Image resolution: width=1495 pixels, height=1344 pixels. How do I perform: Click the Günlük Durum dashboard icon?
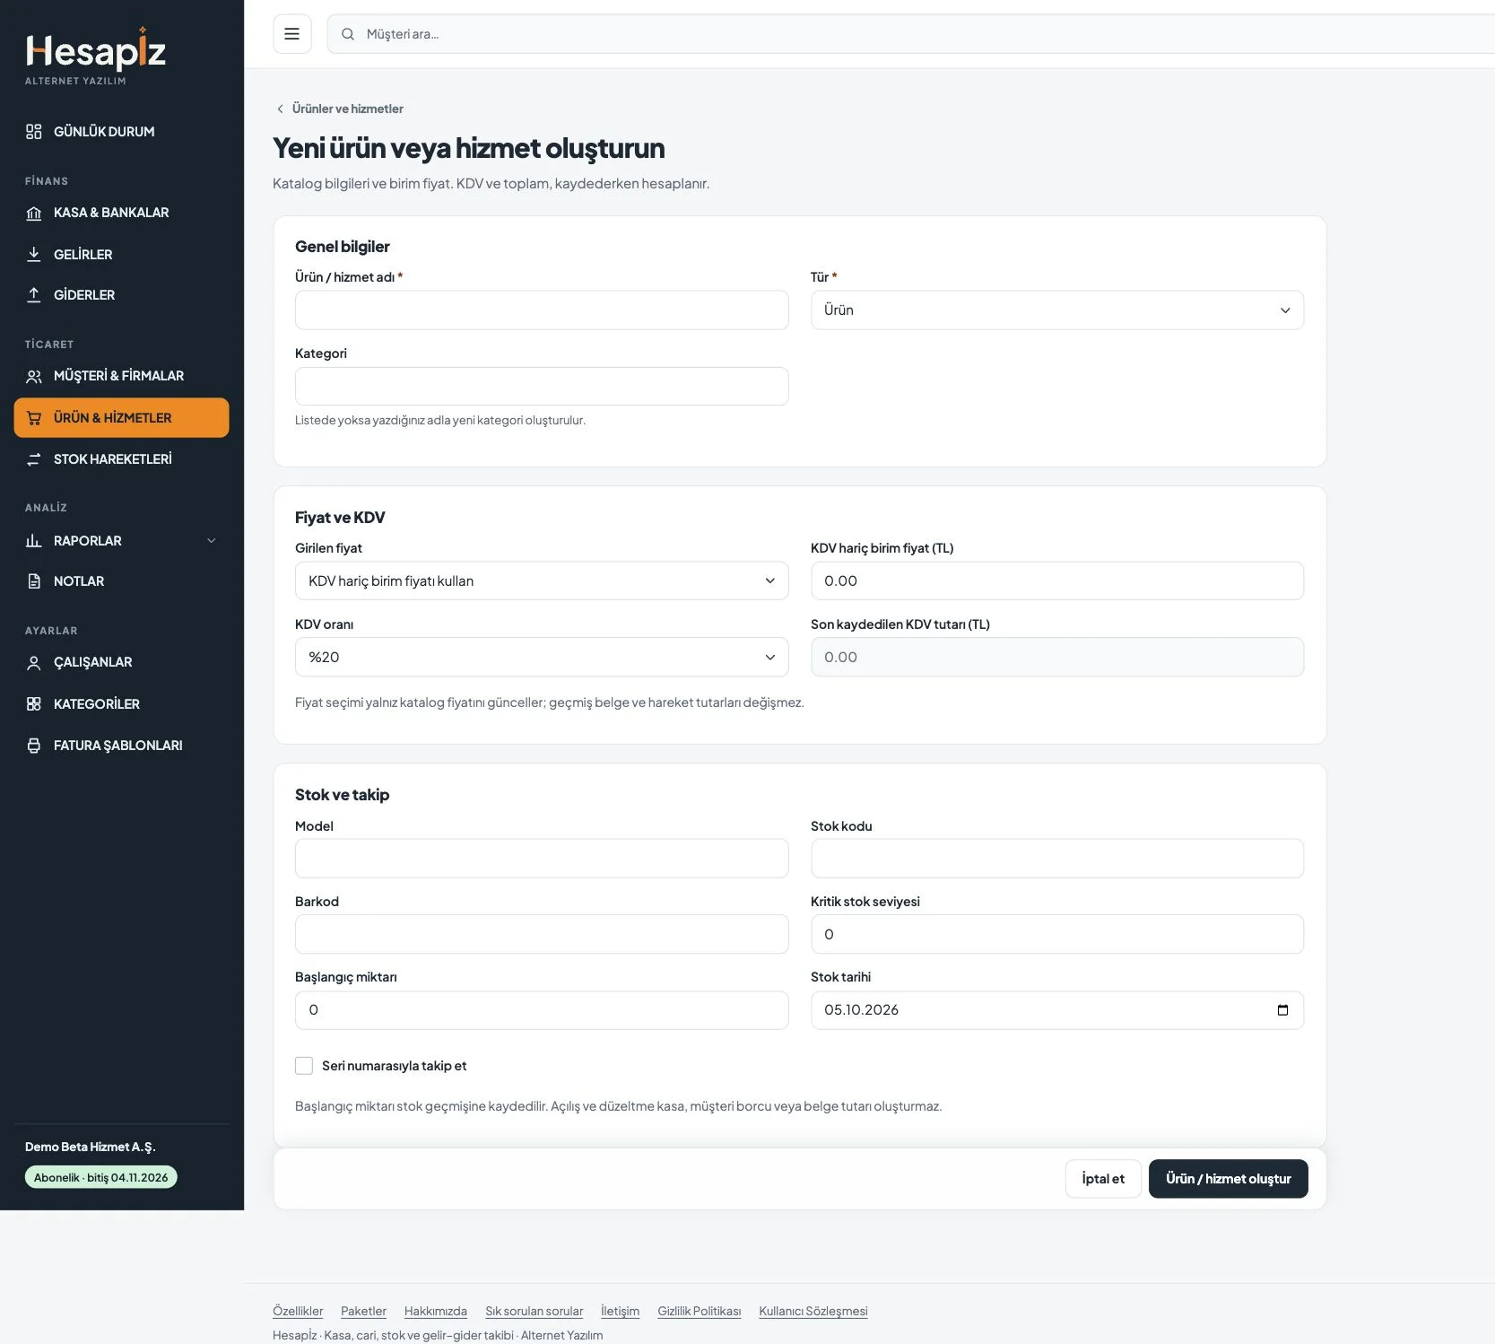point(34,132)
